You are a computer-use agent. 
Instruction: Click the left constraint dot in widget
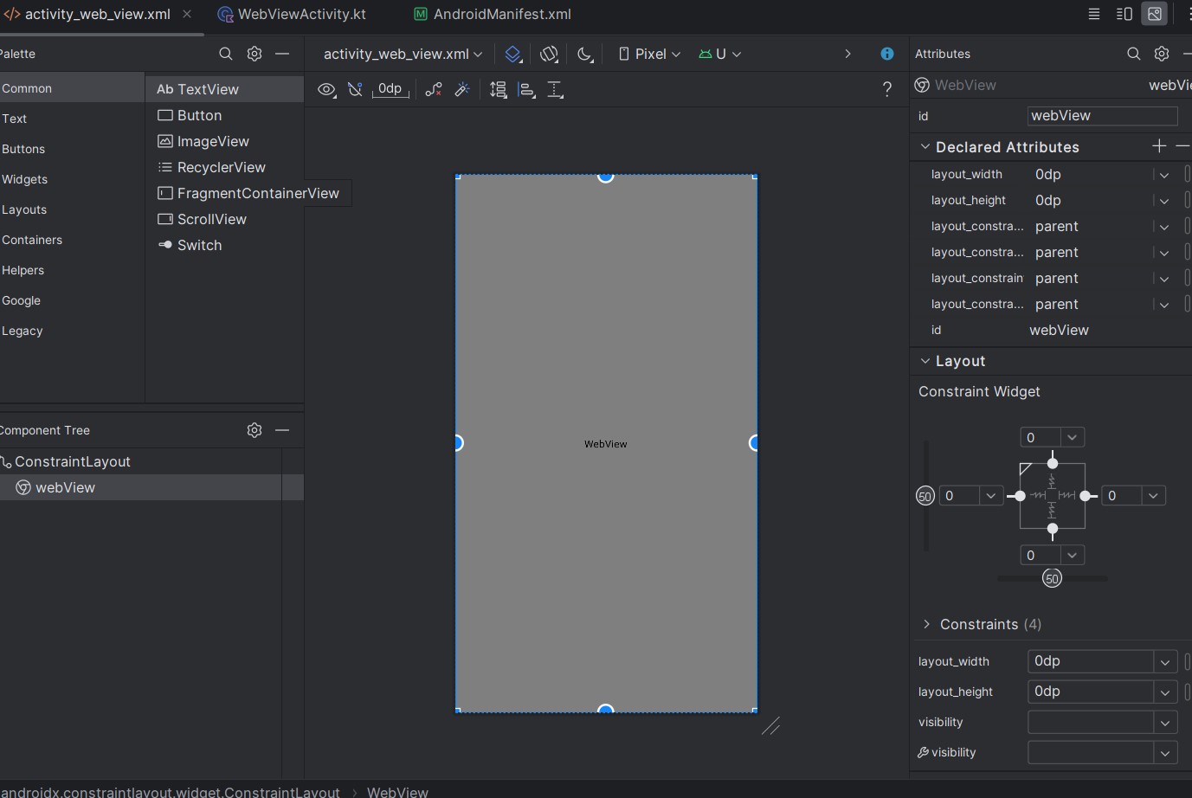pyautogui.click(x=1021, y=496)
